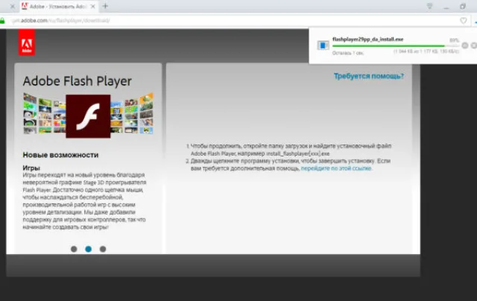Screen dimensions: 477x301
Task: Open a new tab with the plus button
Action: click(105, 6)
